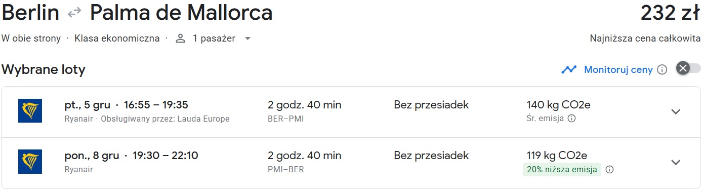Open info icon next to Monitoruj ceny
The height and width of the screenshot is (190, 702).
(x=662, y=70)
